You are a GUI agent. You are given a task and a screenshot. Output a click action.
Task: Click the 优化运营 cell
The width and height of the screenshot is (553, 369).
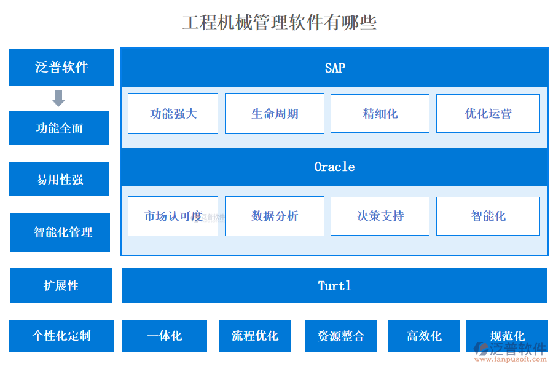point(488,113)
